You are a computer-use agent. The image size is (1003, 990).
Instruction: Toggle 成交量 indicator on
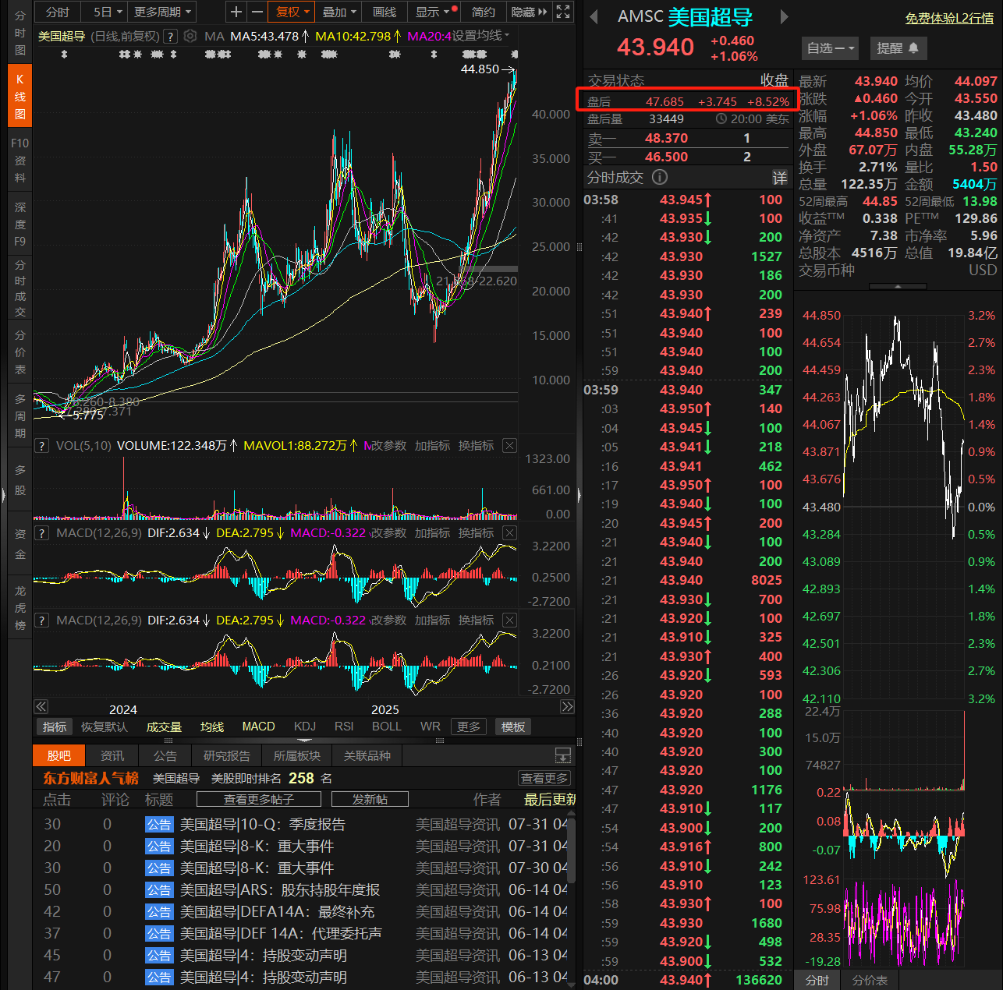(164, 727)
